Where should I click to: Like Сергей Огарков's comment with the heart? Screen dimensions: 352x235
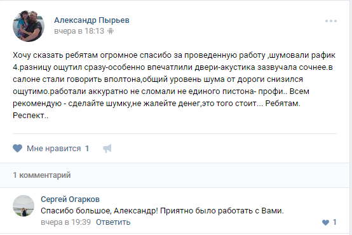[325, 222]
